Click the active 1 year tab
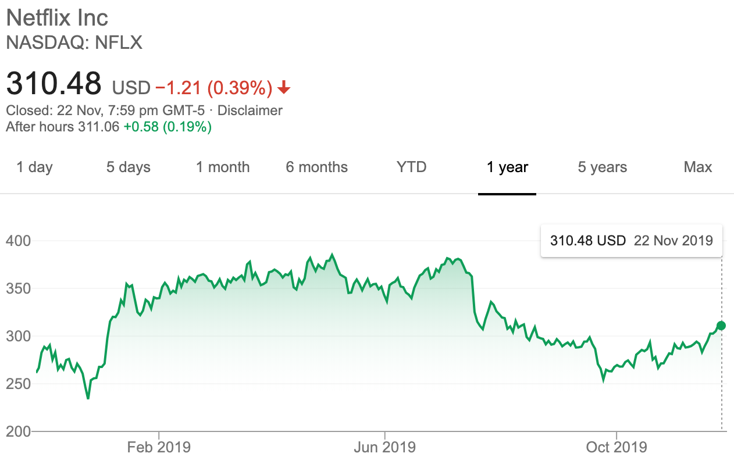The height and width of the screenshot is (464, 734). [507, 167]
